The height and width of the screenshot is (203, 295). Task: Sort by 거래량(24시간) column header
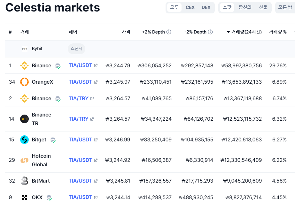point(244,32)
